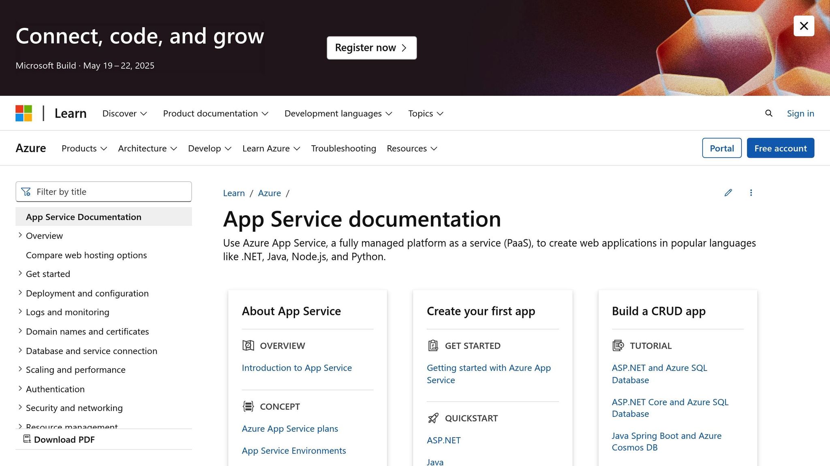The image size is (830, 466).
Task: Click the Microsoft logo
Action: [24, 113]
